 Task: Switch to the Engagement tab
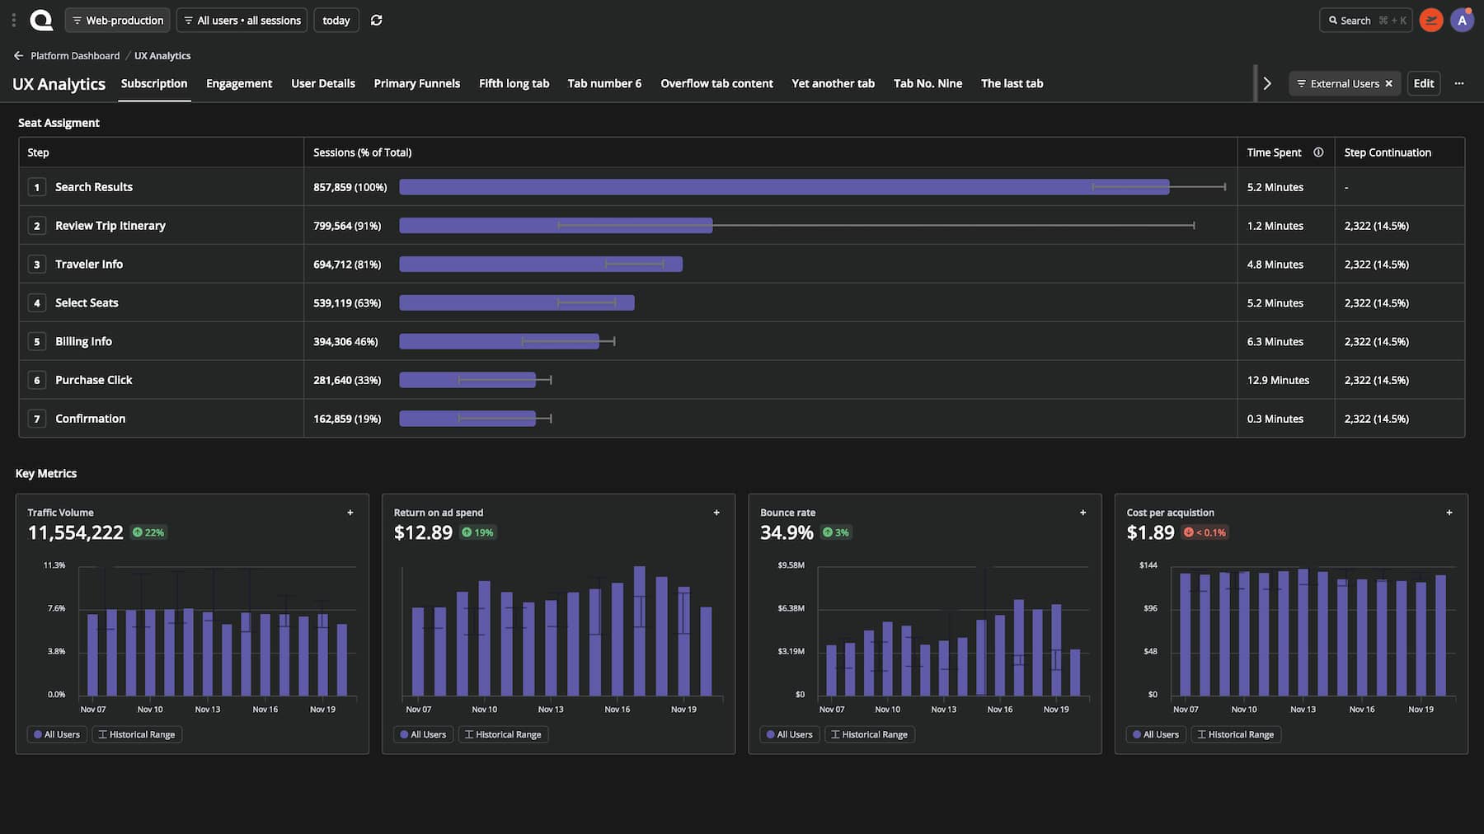tap(239, 83)
